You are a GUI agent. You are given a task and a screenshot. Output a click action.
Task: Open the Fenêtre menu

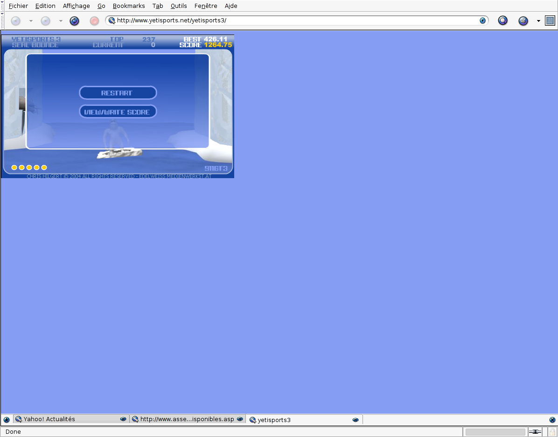point(206,6)
